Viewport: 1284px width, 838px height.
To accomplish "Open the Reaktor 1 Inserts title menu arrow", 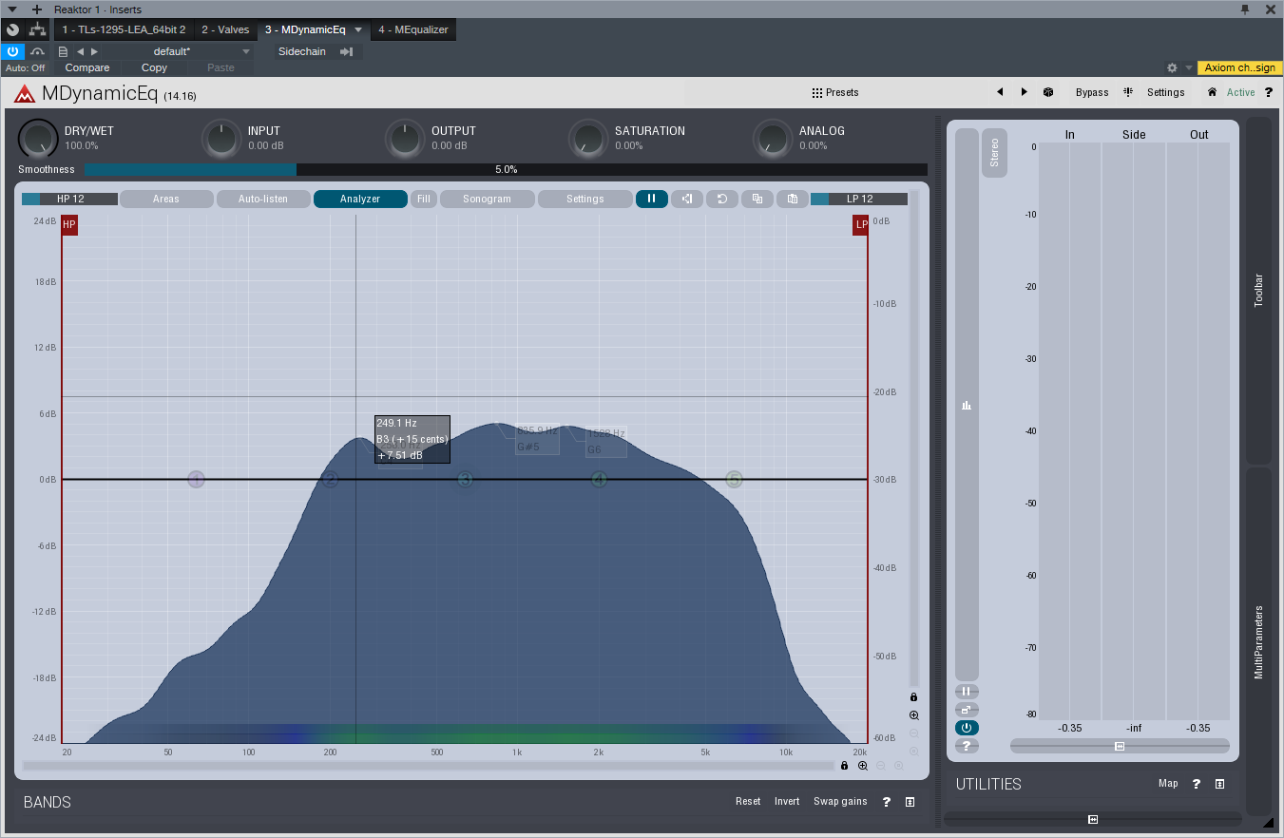I will tap(11, 10).
